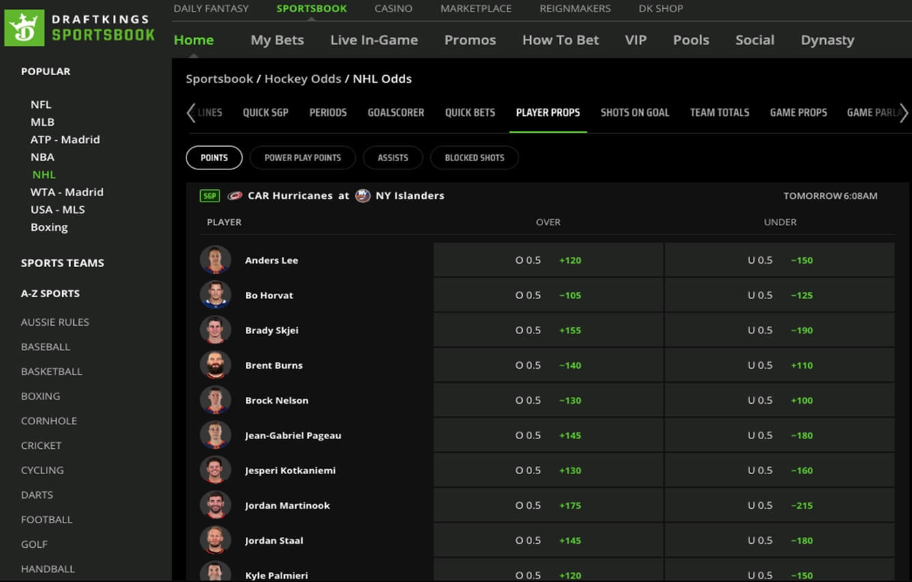Open How To Bet
Screen dimensions: 912x582
[561, 40]
